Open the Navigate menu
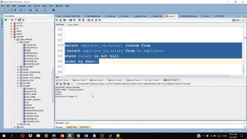The height and width of the screenshot is (139, 247). [x=22, y=6]
